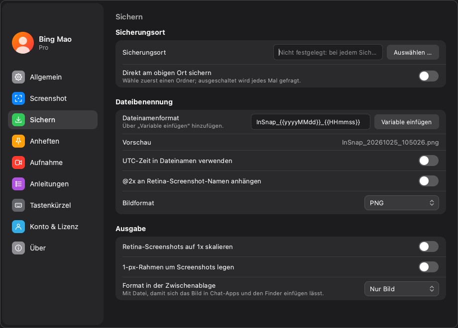Open the Bildformat PNG dropdown
Viewport: 458px width, 328px height.
tap(402, 203)
